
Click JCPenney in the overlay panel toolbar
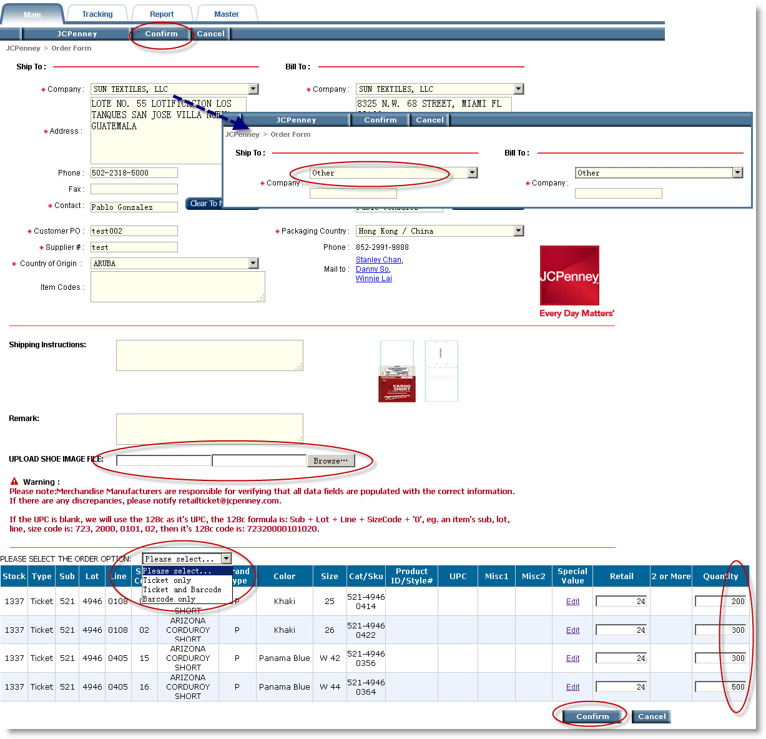[296, 120]
